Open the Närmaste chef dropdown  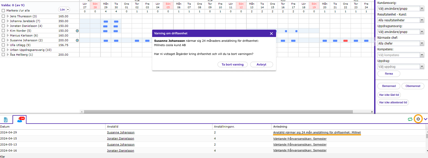click(x=401, y=43)
